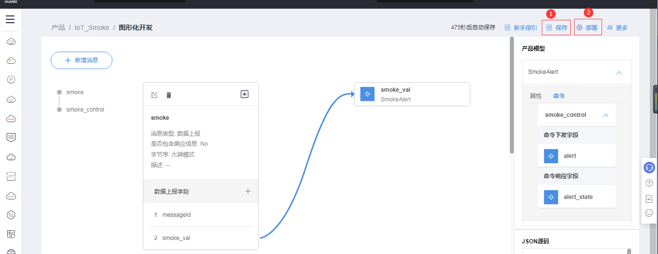Delete the smoke message using trash icon
This screenshot has height=254, width=658.
click(x=168, y=95)
